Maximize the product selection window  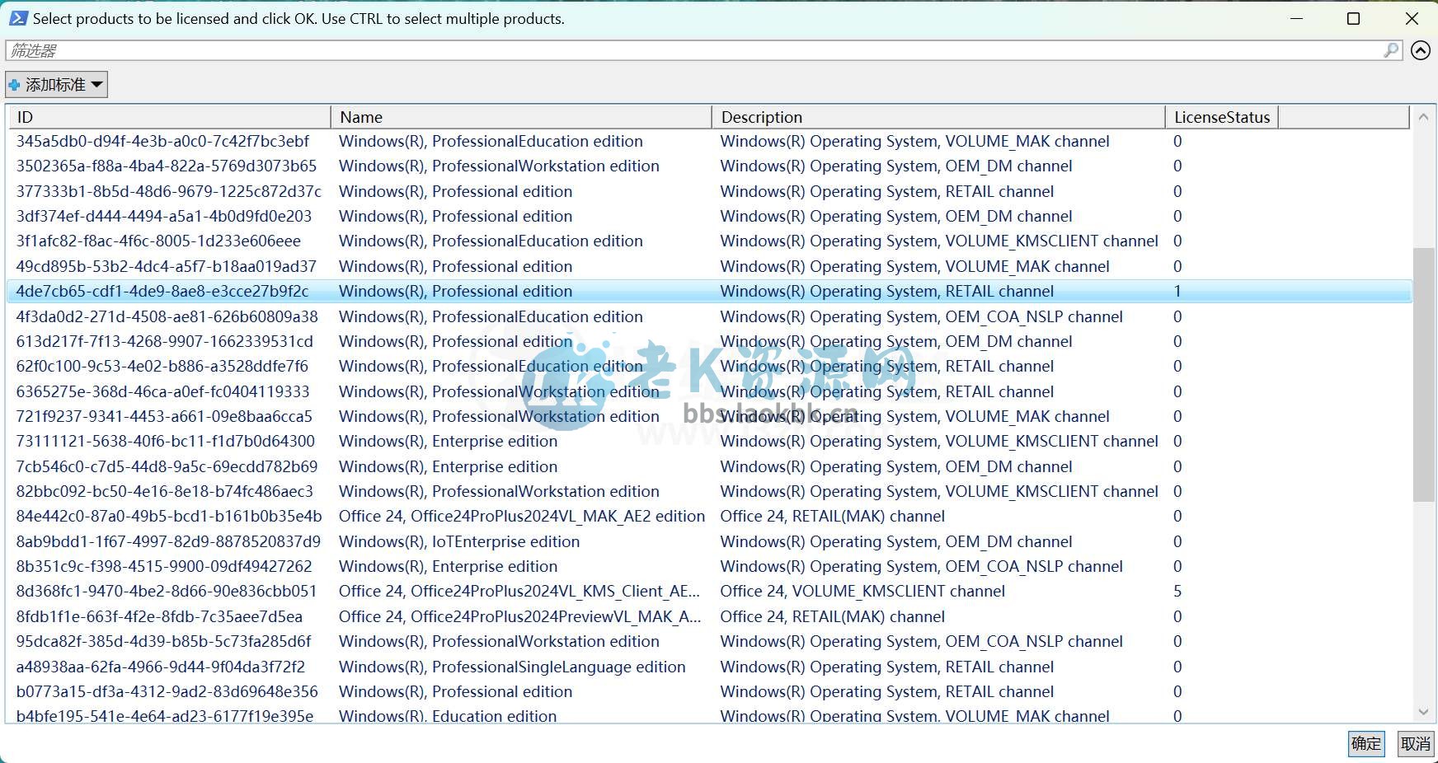tap(1353, 18)
